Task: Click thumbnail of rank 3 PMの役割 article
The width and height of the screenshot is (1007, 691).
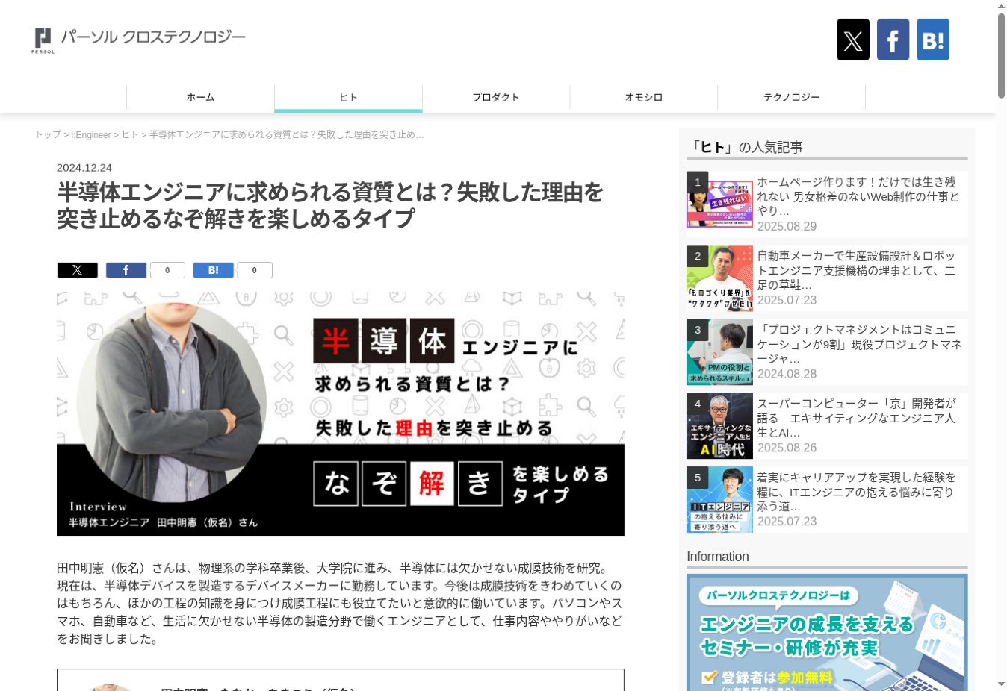Action: click(x=719, y=352)
